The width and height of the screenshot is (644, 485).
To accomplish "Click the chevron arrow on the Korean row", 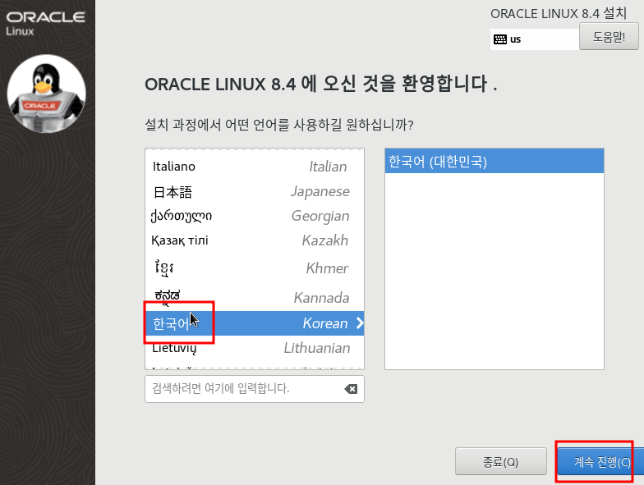I will pos(360,323).
